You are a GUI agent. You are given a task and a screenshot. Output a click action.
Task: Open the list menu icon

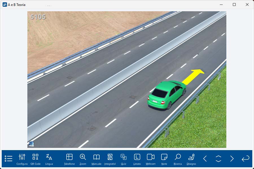pos(8,159)
